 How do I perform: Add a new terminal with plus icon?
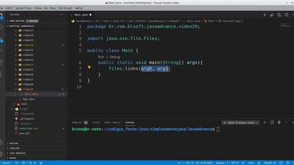coord(265,122)
